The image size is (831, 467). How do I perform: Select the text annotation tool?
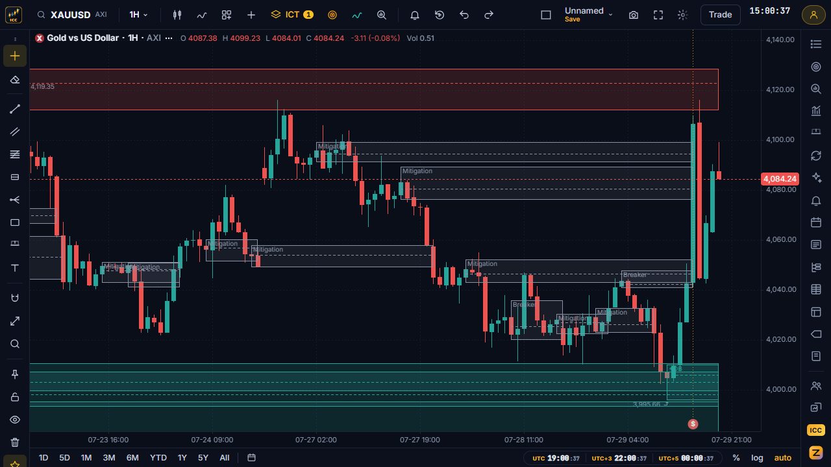click(x=15, y=268)
